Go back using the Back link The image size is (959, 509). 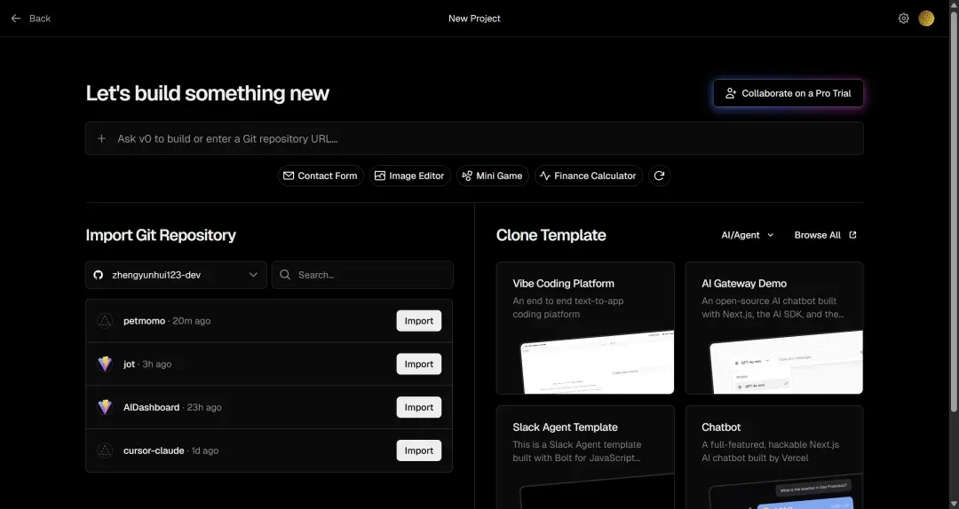[30, 19]
